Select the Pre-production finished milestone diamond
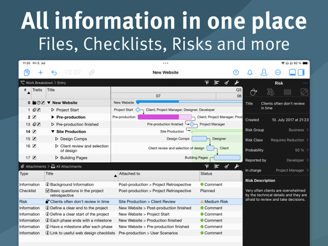Image resolution: width=328 pixels, height=246 pixels. (192, 124)
